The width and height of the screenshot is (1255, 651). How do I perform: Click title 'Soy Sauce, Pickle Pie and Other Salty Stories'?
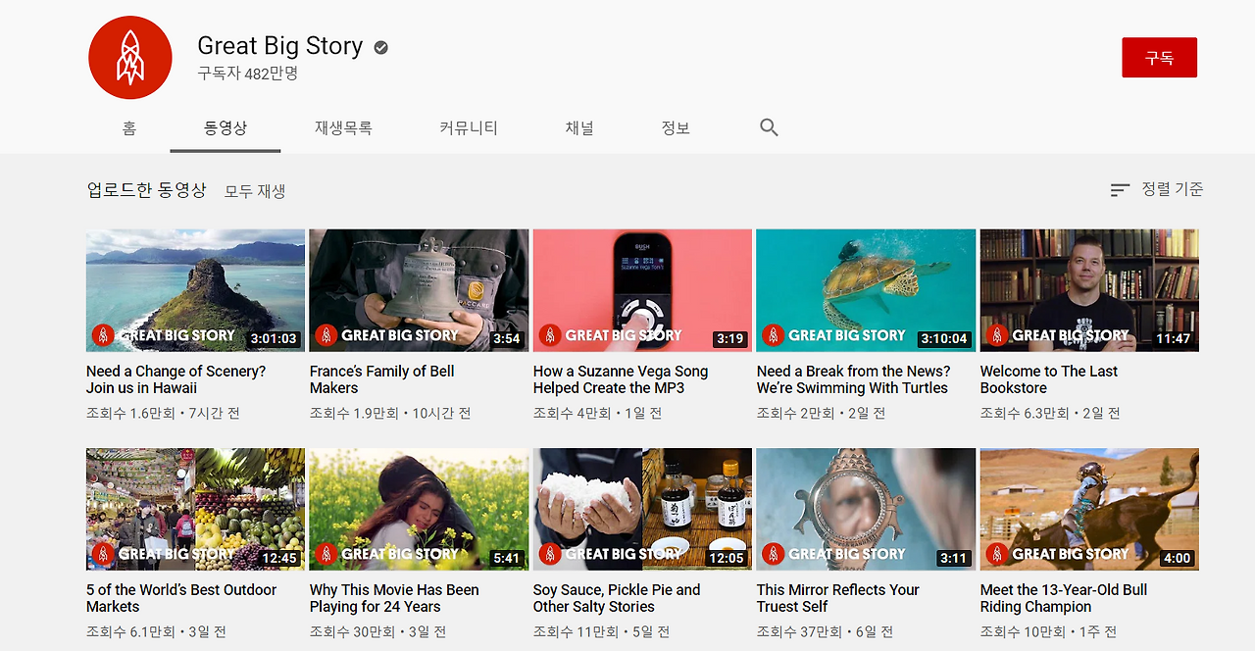(617, 598)
